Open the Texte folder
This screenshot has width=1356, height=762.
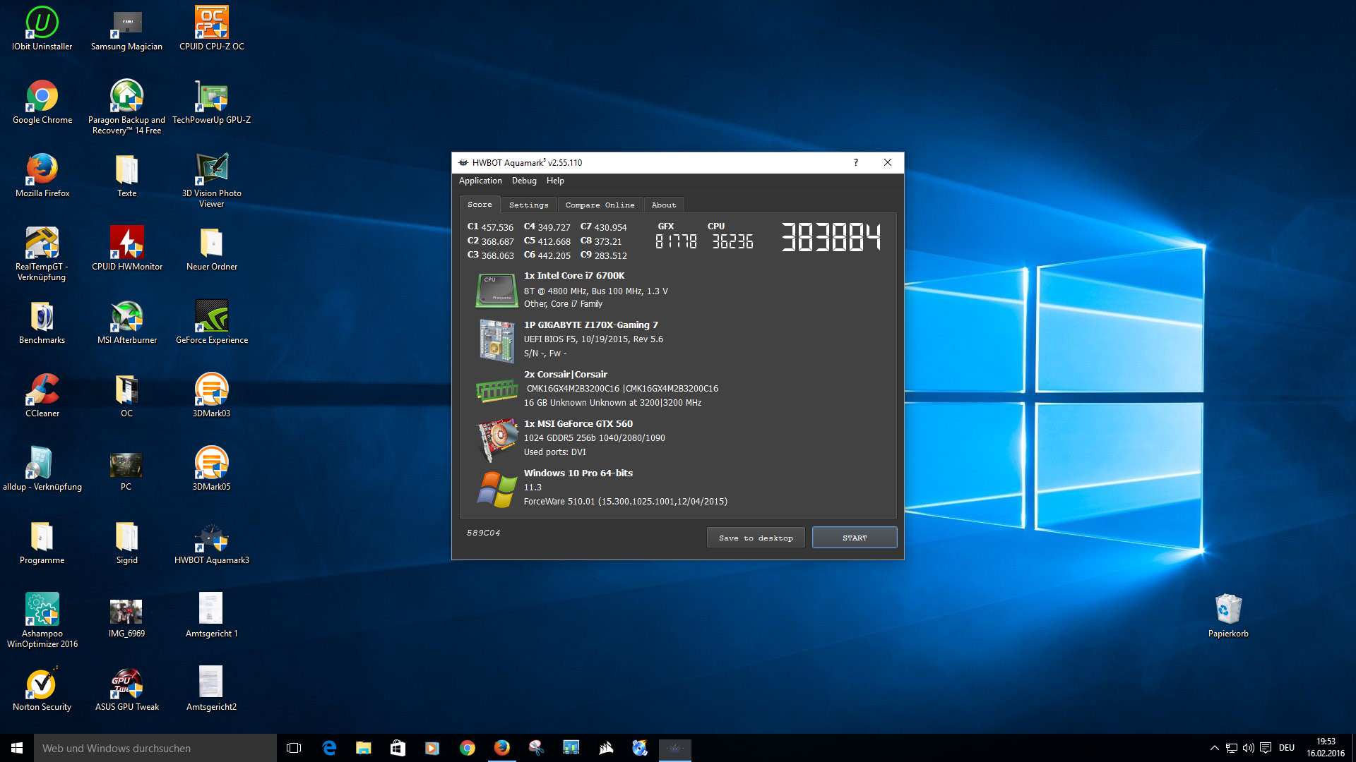coord(127,175)
